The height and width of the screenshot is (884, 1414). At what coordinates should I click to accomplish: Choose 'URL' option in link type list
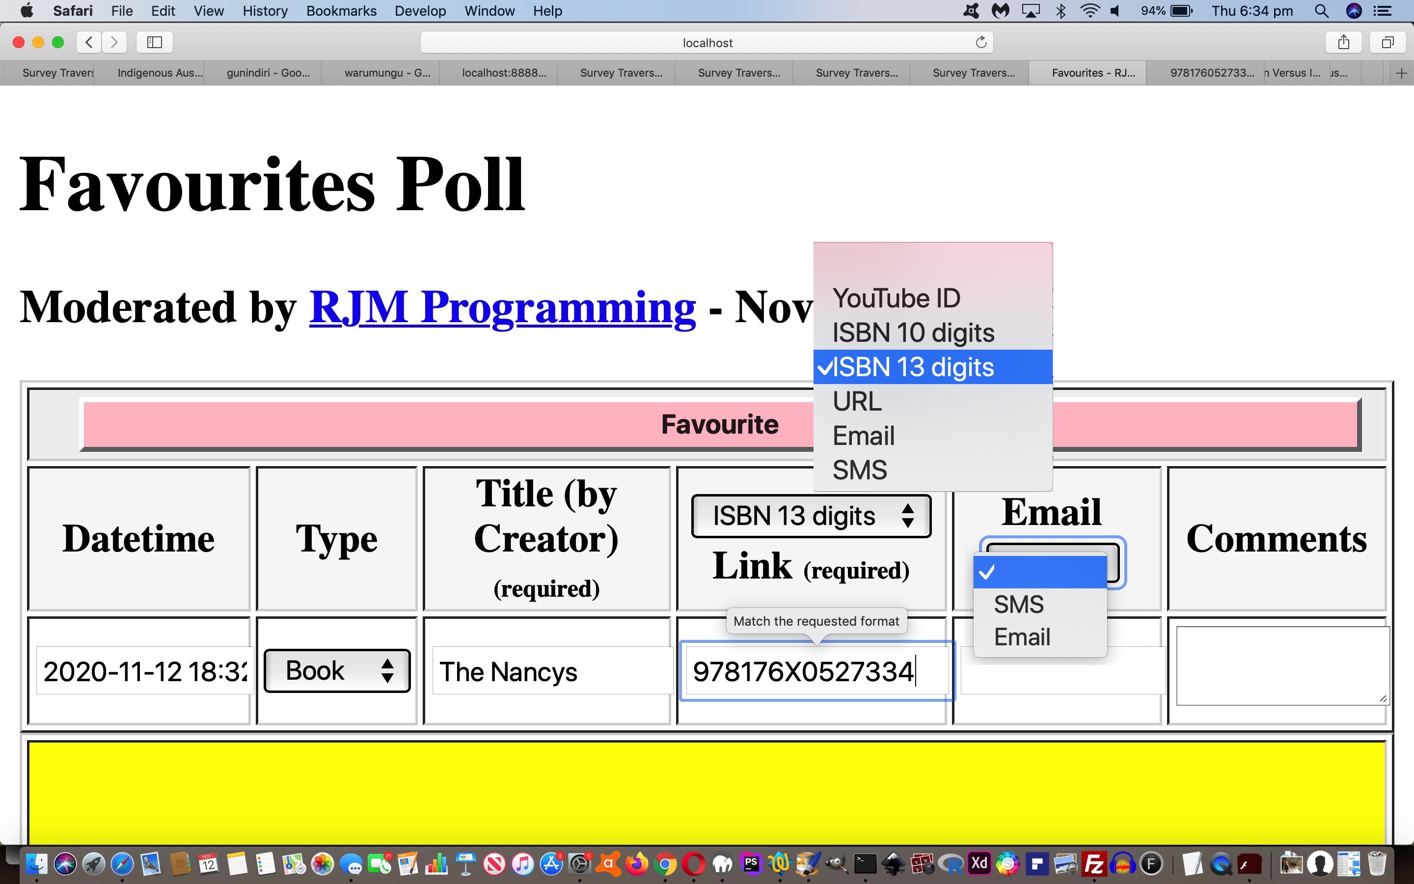pyautogui.click(x=857, y=402)
